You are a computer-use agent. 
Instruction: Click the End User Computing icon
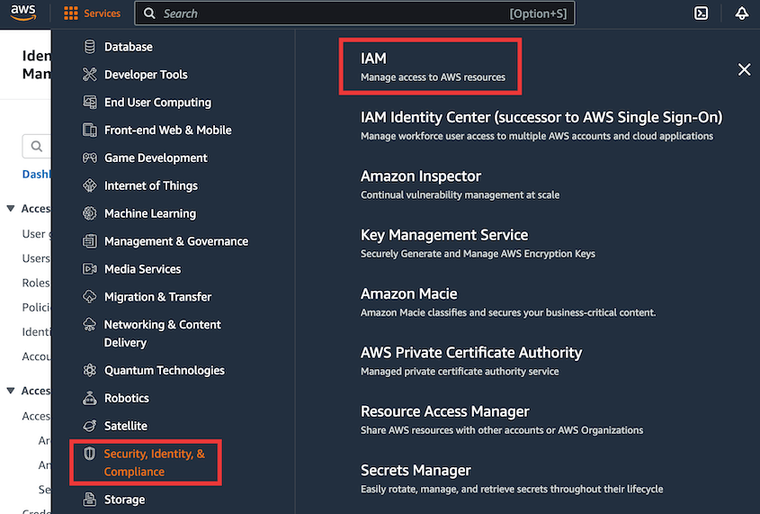point(90,103)
